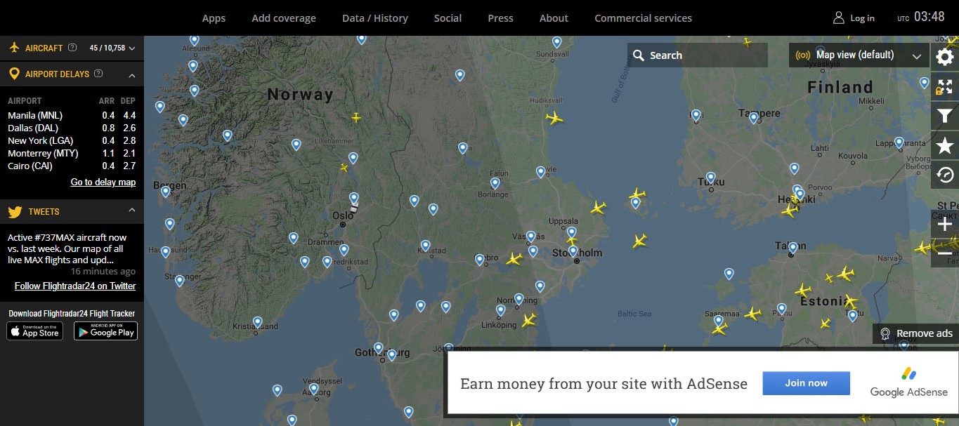Zoom out with the minus button
The image size is (959, 426).
point(945,253)
